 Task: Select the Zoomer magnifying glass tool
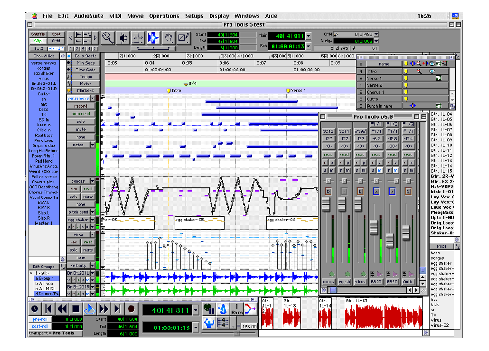[x=108, y=38]
